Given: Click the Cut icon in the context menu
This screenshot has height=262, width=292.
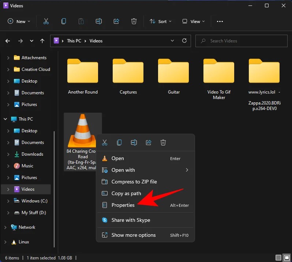Looking at the screenshot, I should (105, 143).
